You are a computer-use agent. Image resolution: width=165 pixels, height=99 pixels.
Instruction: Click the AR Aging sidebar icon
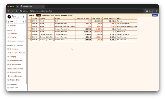click(8, 57)
